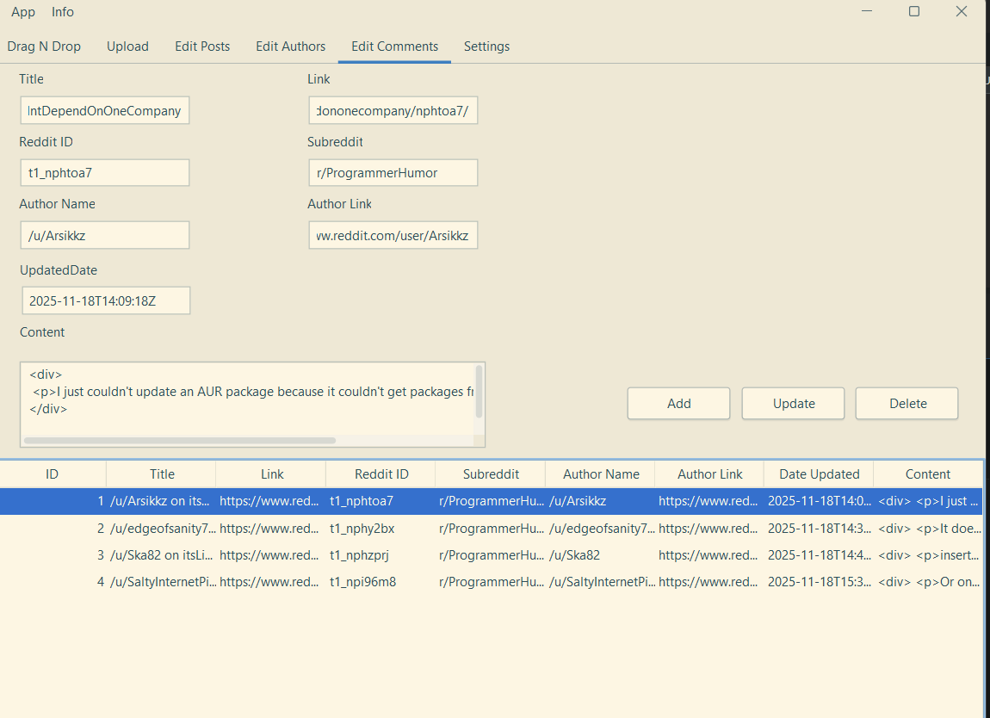
Task: Edit the Author Link field
Action: click(x=393, y=236)
